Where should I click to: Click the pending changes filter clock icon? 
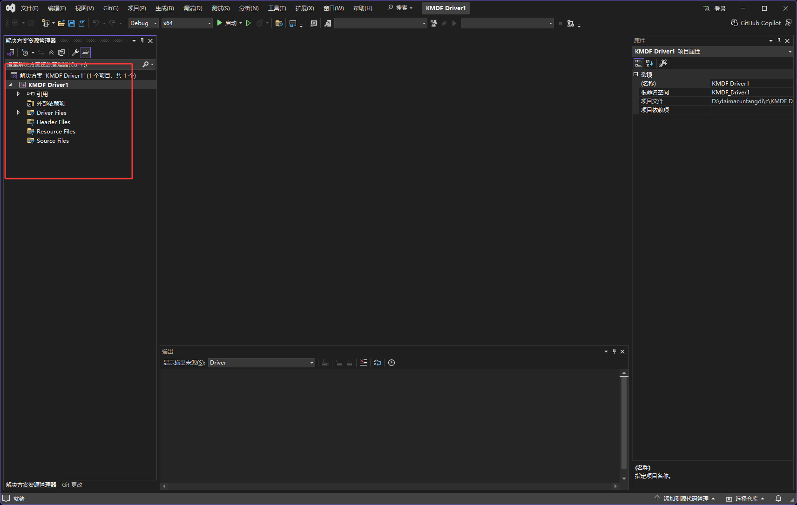pos(25,53)
